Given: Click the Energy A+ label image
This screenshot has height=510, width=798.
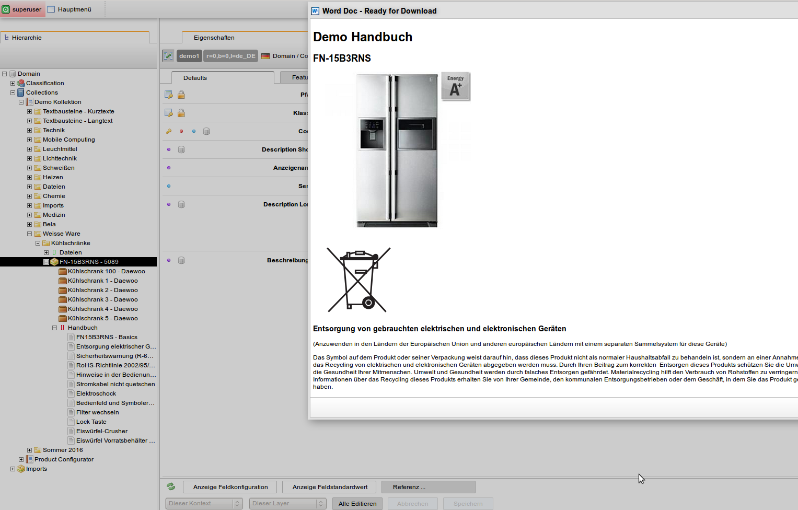Looking at the screenshot, I should tap(455, 86).
